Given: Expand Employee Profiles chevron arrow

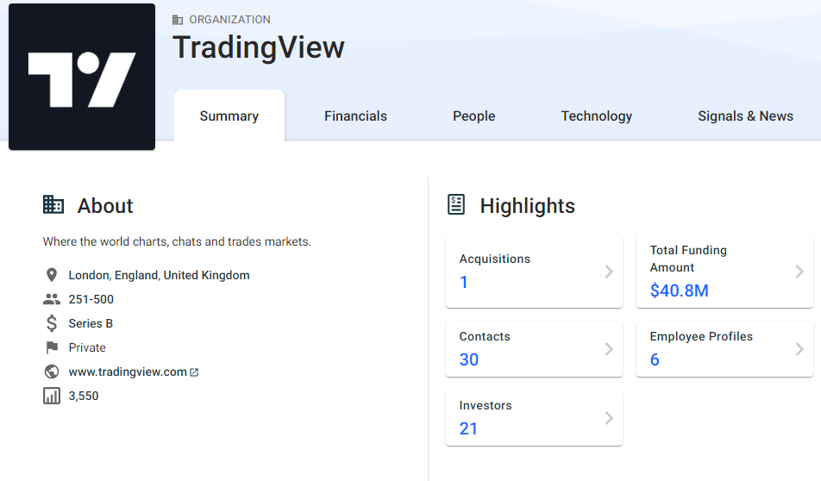Looking at the screenshot, I should pyautogui.click(x=799, y=349).
